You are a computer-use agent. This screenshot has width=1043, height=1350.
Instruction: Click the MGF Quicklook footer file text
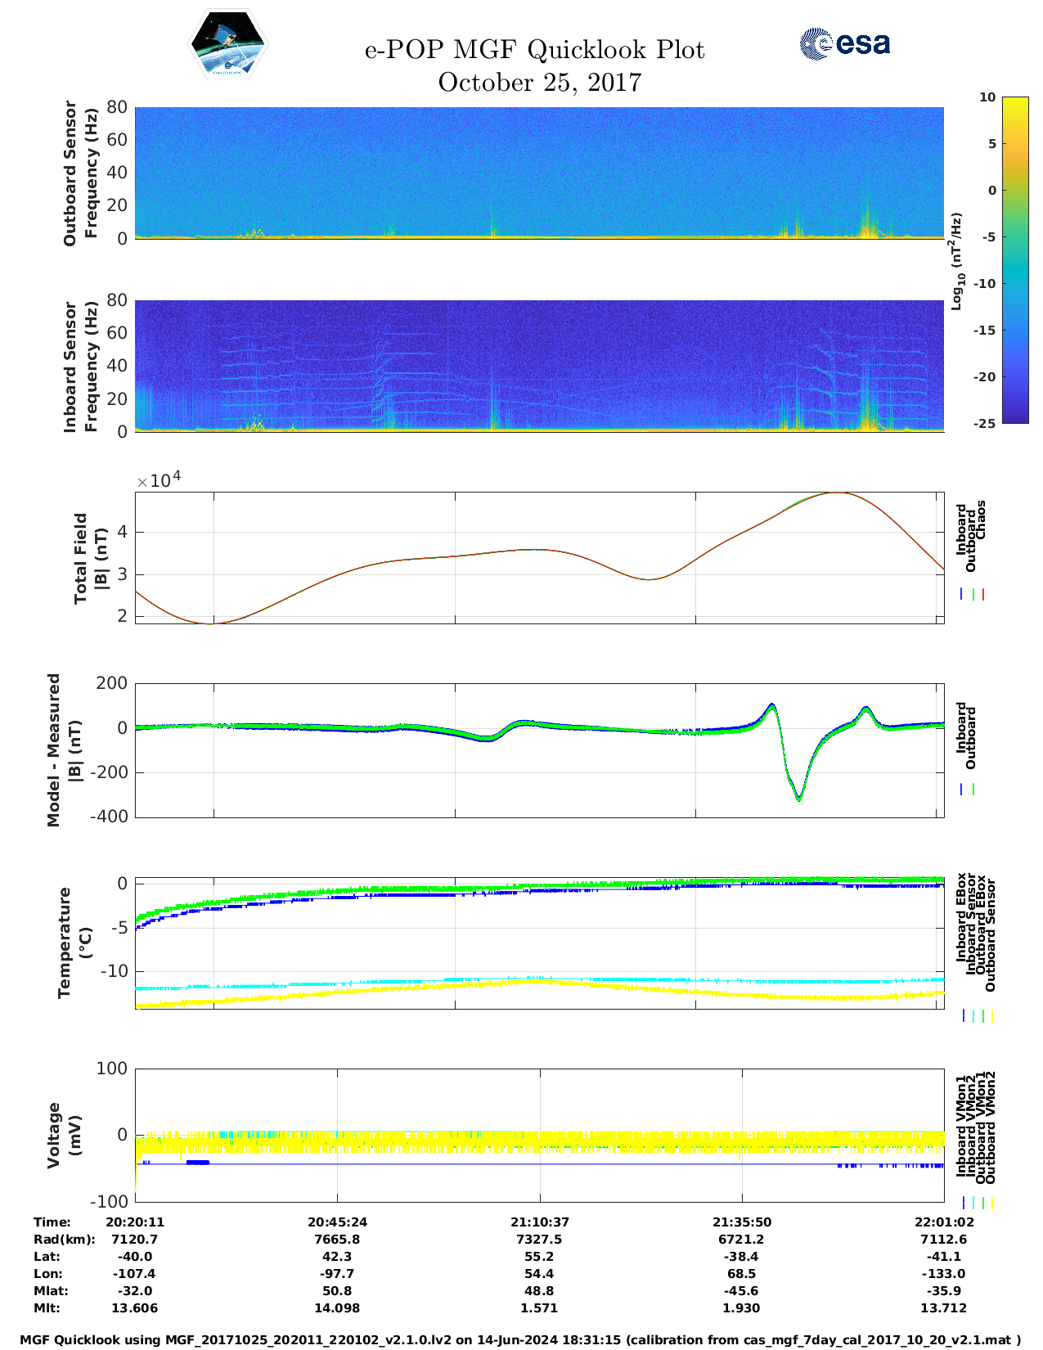[x=520, y=1340]
